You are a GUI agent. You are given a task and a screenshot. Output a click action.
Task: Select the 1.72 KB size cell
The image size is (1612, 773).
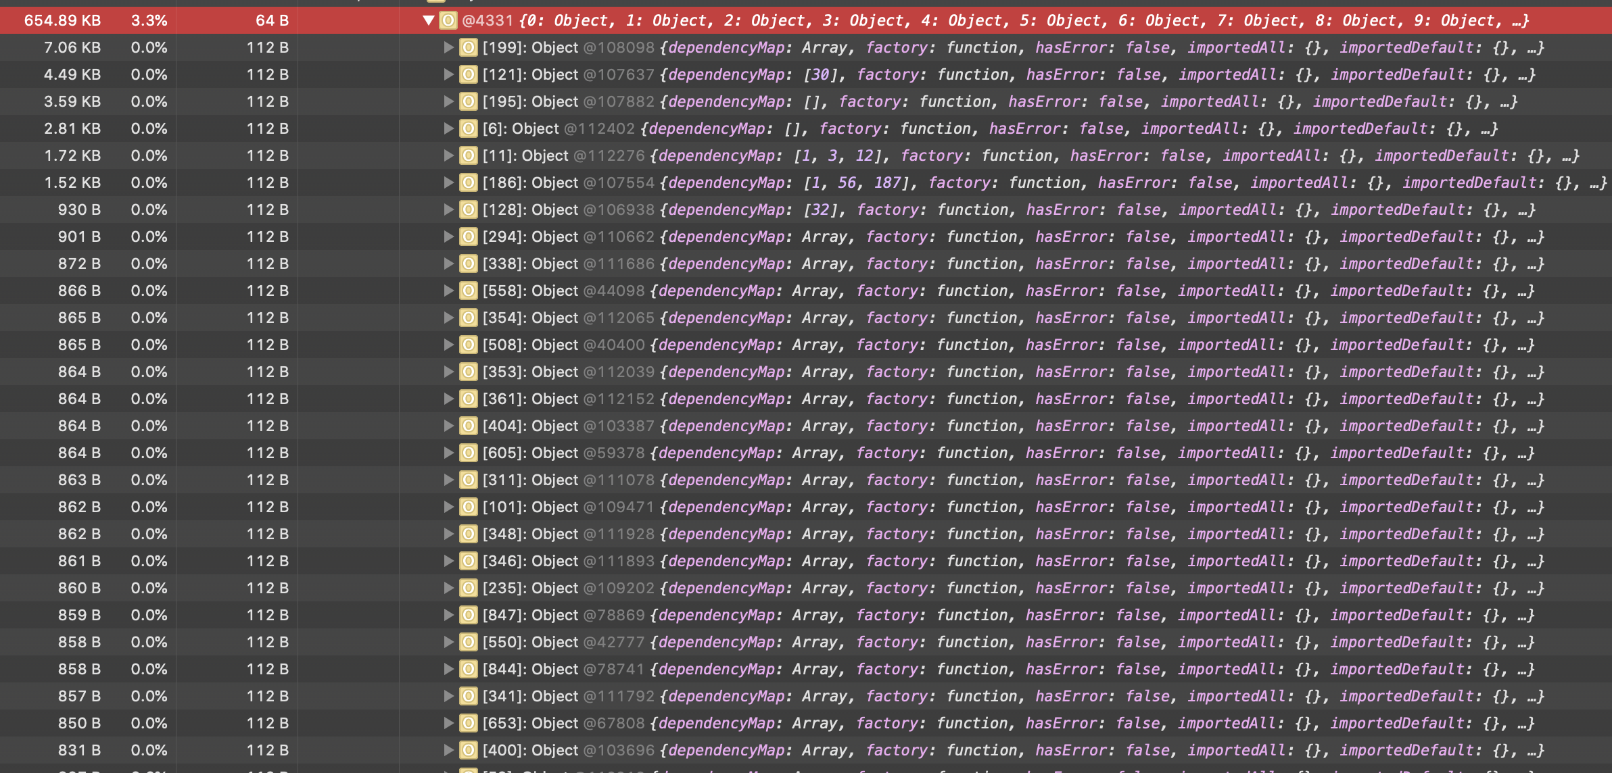point(72,155)
